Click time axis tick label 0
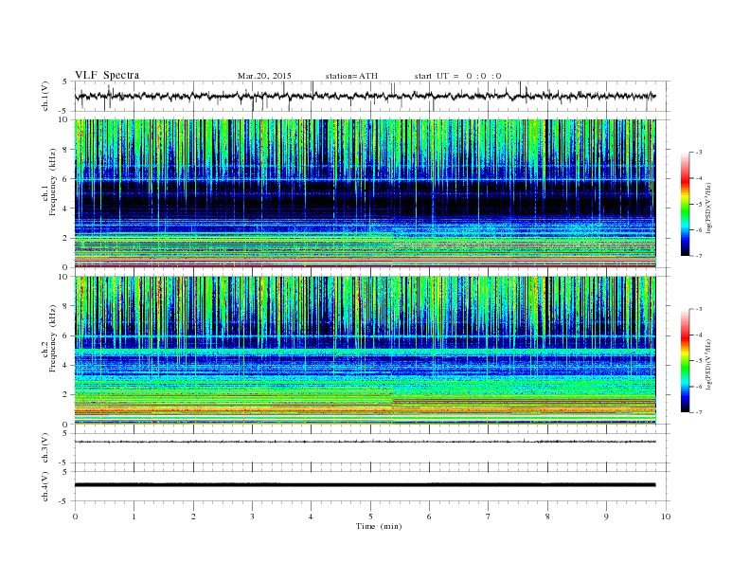 (75, 517)
